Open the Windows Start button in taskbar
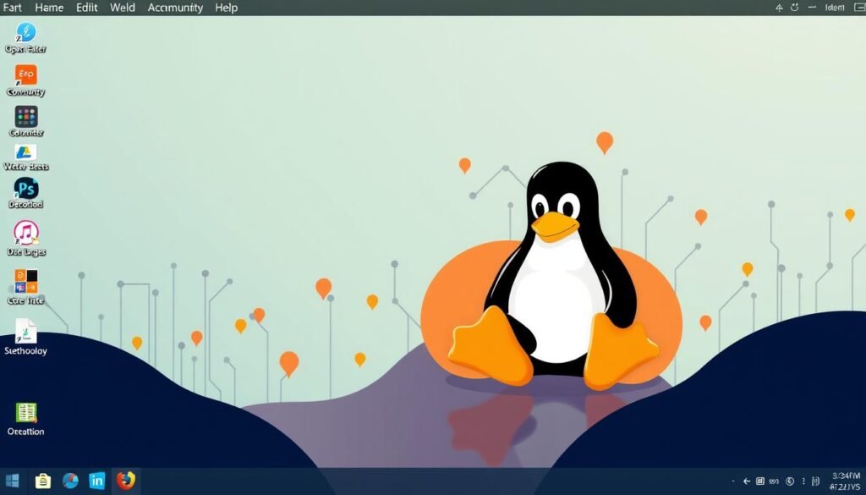Viewport: 866px width, 495px height. [x=12, y=481]
